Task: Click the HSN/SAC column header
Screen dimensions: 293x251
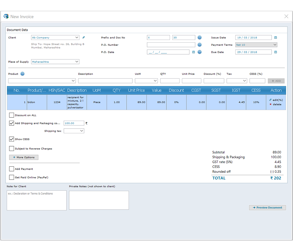Action: pos(57,90)
